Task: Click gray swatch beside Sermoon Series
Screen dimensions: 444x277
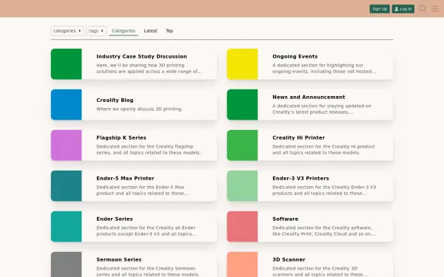Action: coord(67,264)
